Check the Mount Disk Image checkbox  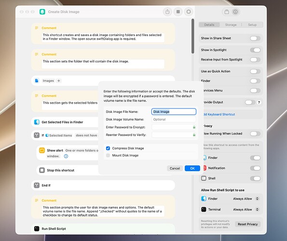click(x=108, y=155)
